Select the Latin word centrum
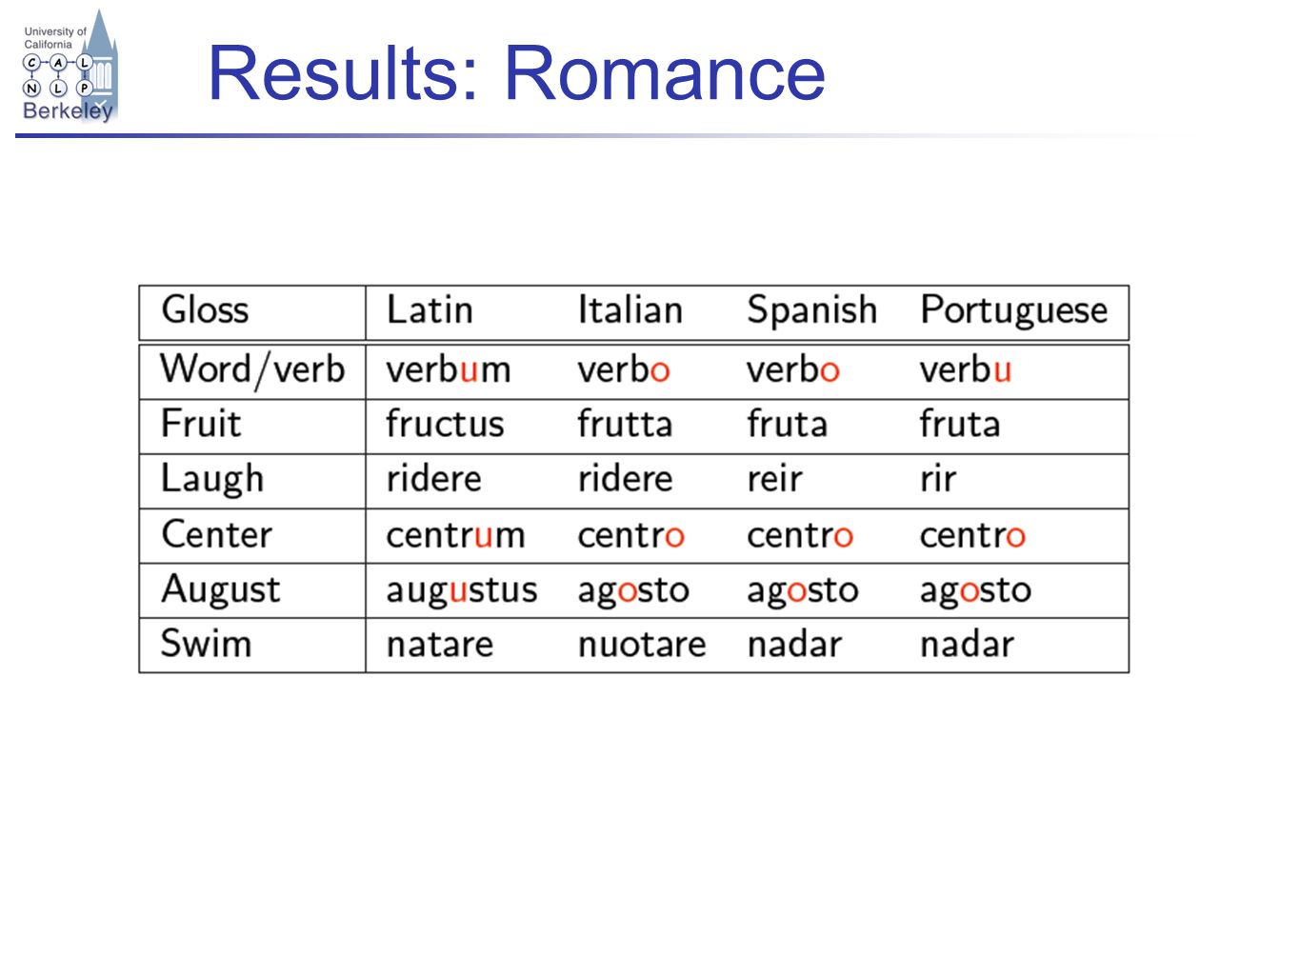The image size is (1300, 975). [455, 535]
